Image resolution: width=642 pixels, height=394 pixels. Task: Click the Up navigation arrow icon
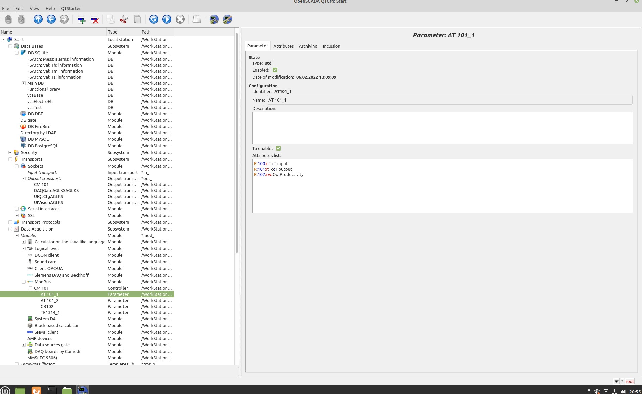38,19
